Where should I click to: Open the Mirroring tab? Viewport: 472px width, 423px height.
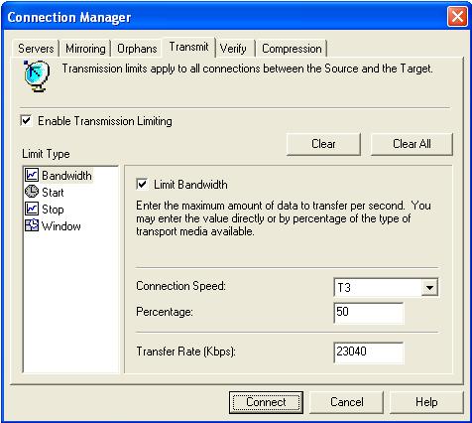coord(85,49)
